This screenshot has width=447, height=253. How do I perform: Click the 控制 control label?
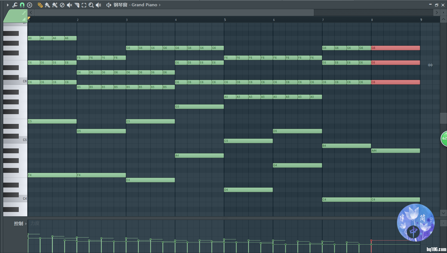click(x=19, y=223)
